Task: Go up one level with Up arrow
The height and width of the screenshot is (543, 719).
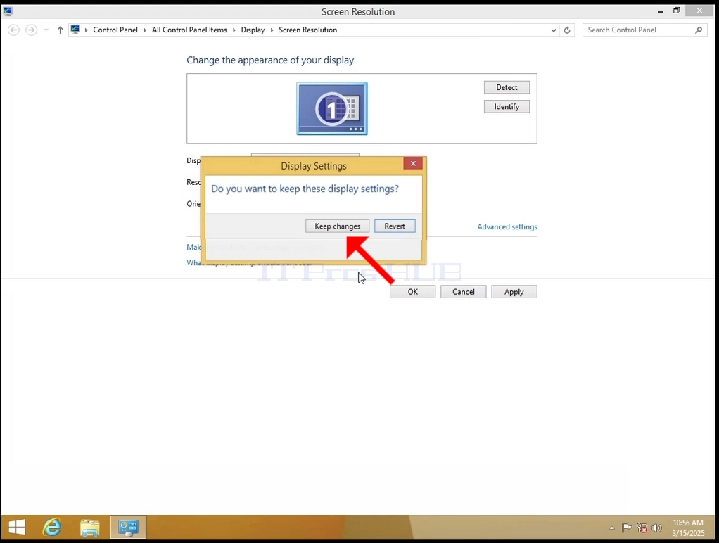Action: 60,30
